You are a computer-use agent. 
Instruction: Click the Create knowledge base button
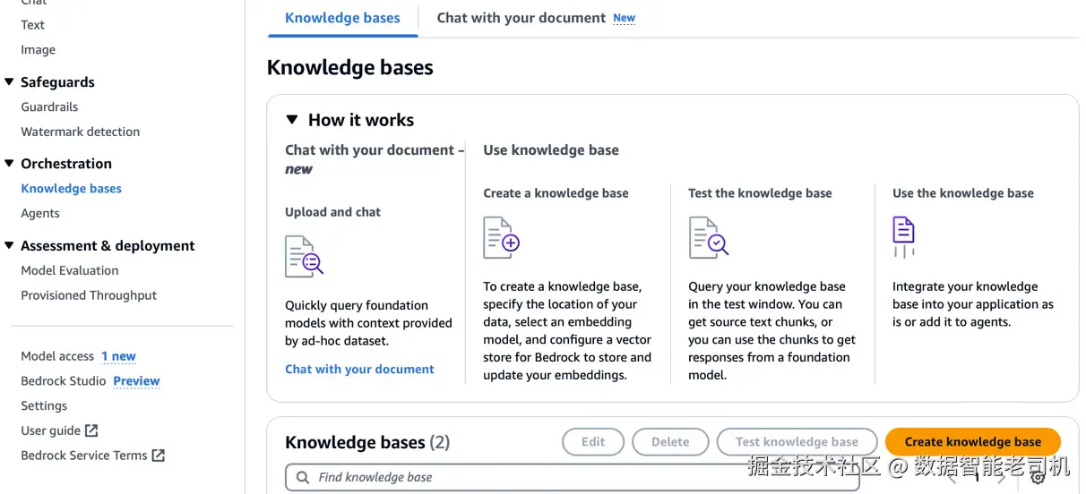click(972, 442)
